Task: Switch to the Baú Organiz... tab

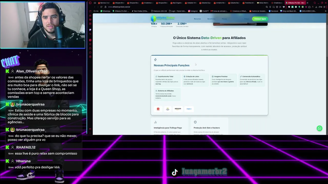Action: 176,3
